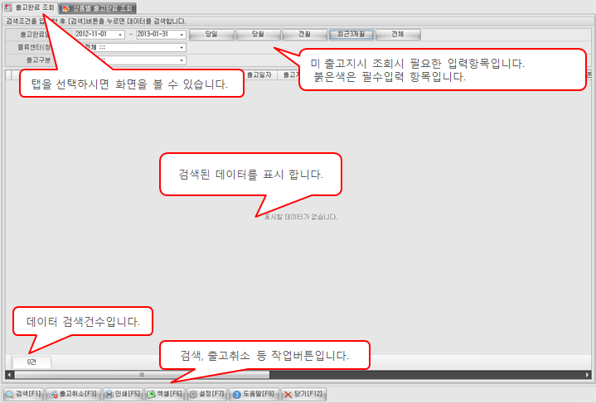Screen dimensions: 596x403
Task: Cancel shipment with 출고취소[F3] button
Action: point(73,394)
